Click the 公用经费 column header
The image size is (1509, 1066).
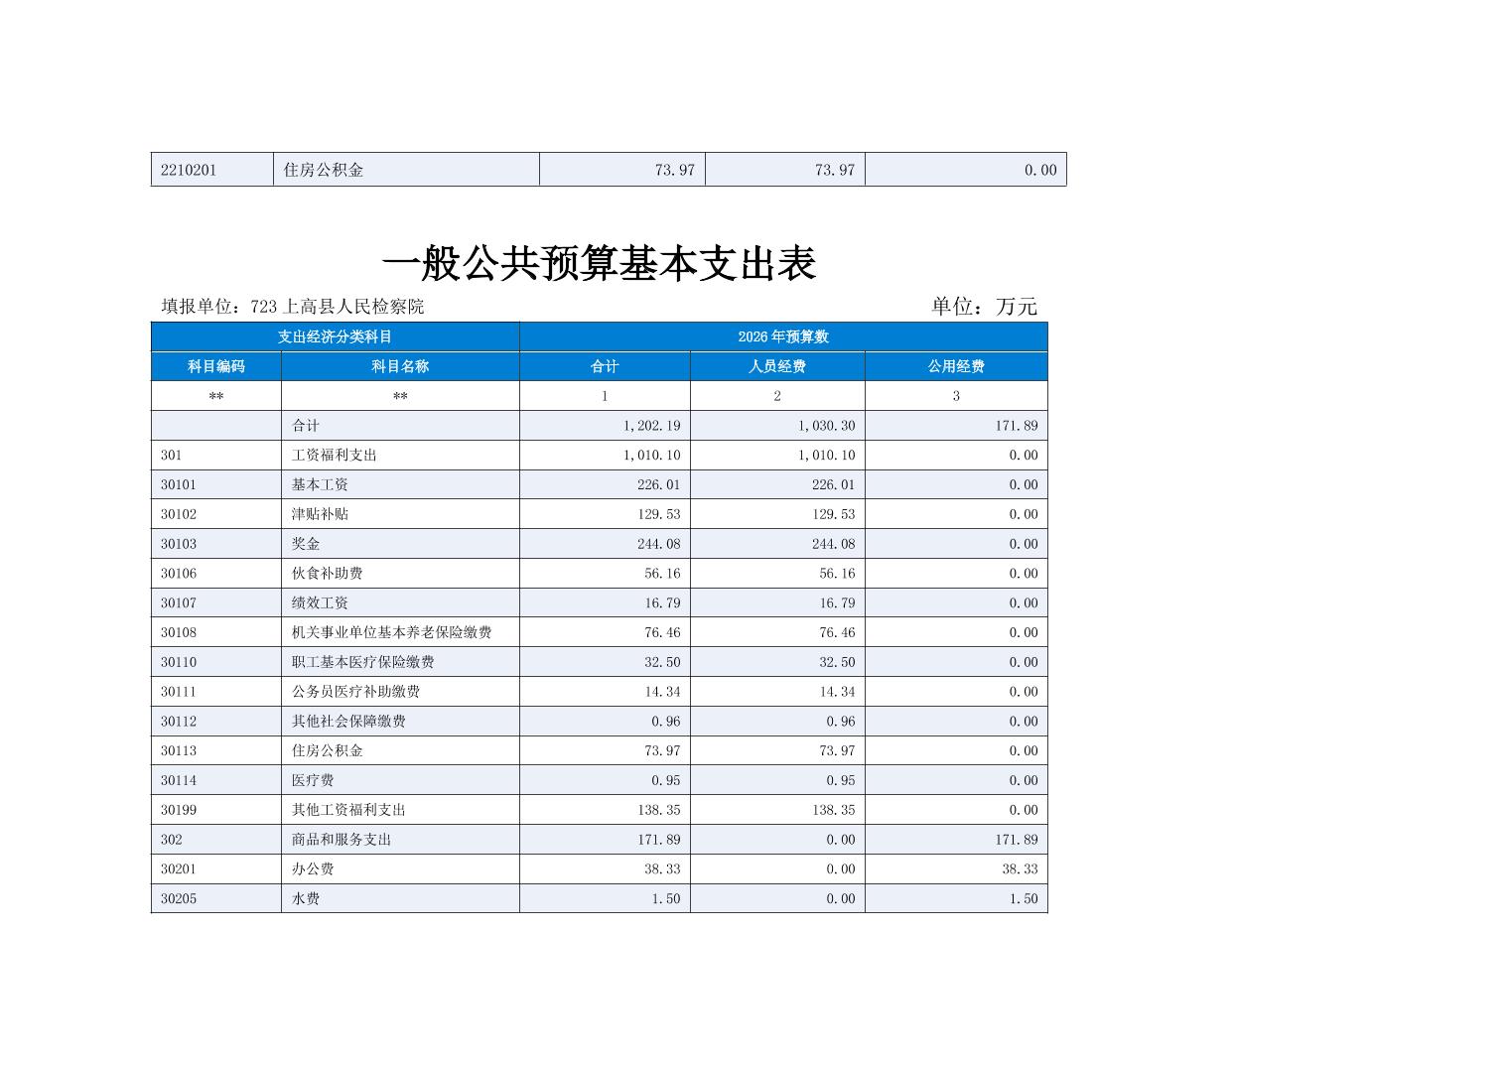955,366
